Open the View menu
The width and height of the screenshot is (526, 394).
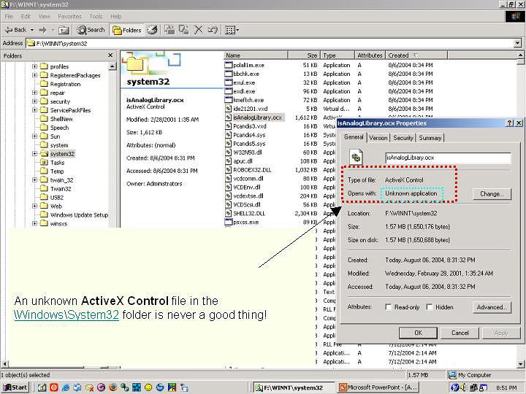[44, 16]
